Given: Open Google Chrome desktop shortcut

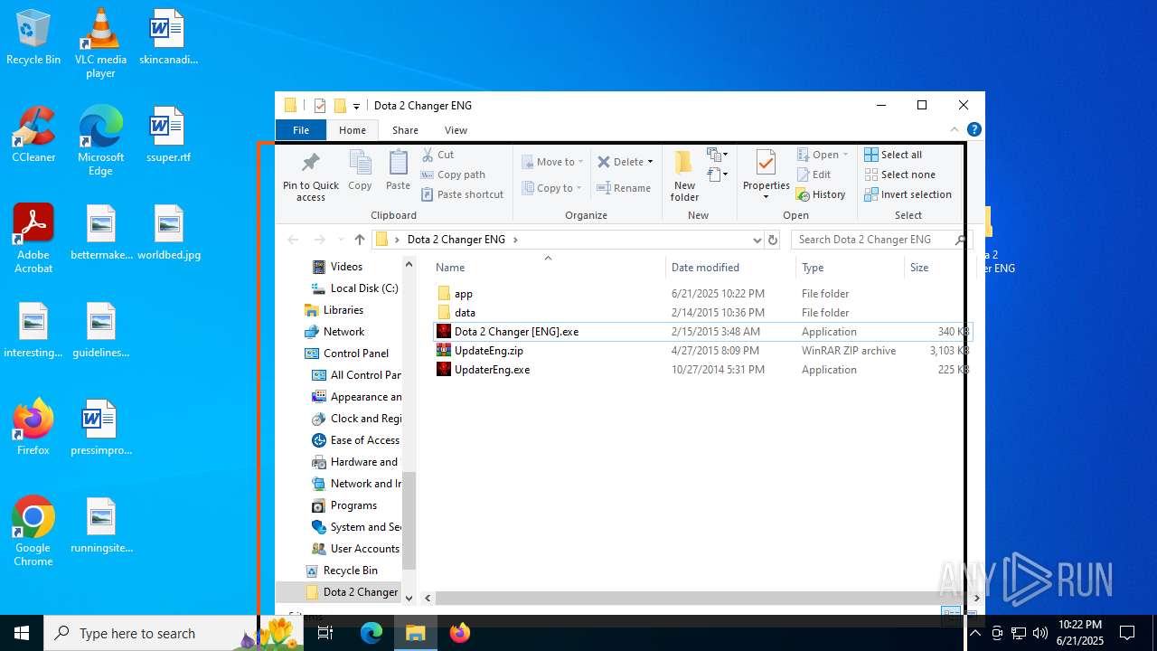Looking at the screenshot, I should tap(33, 531).
